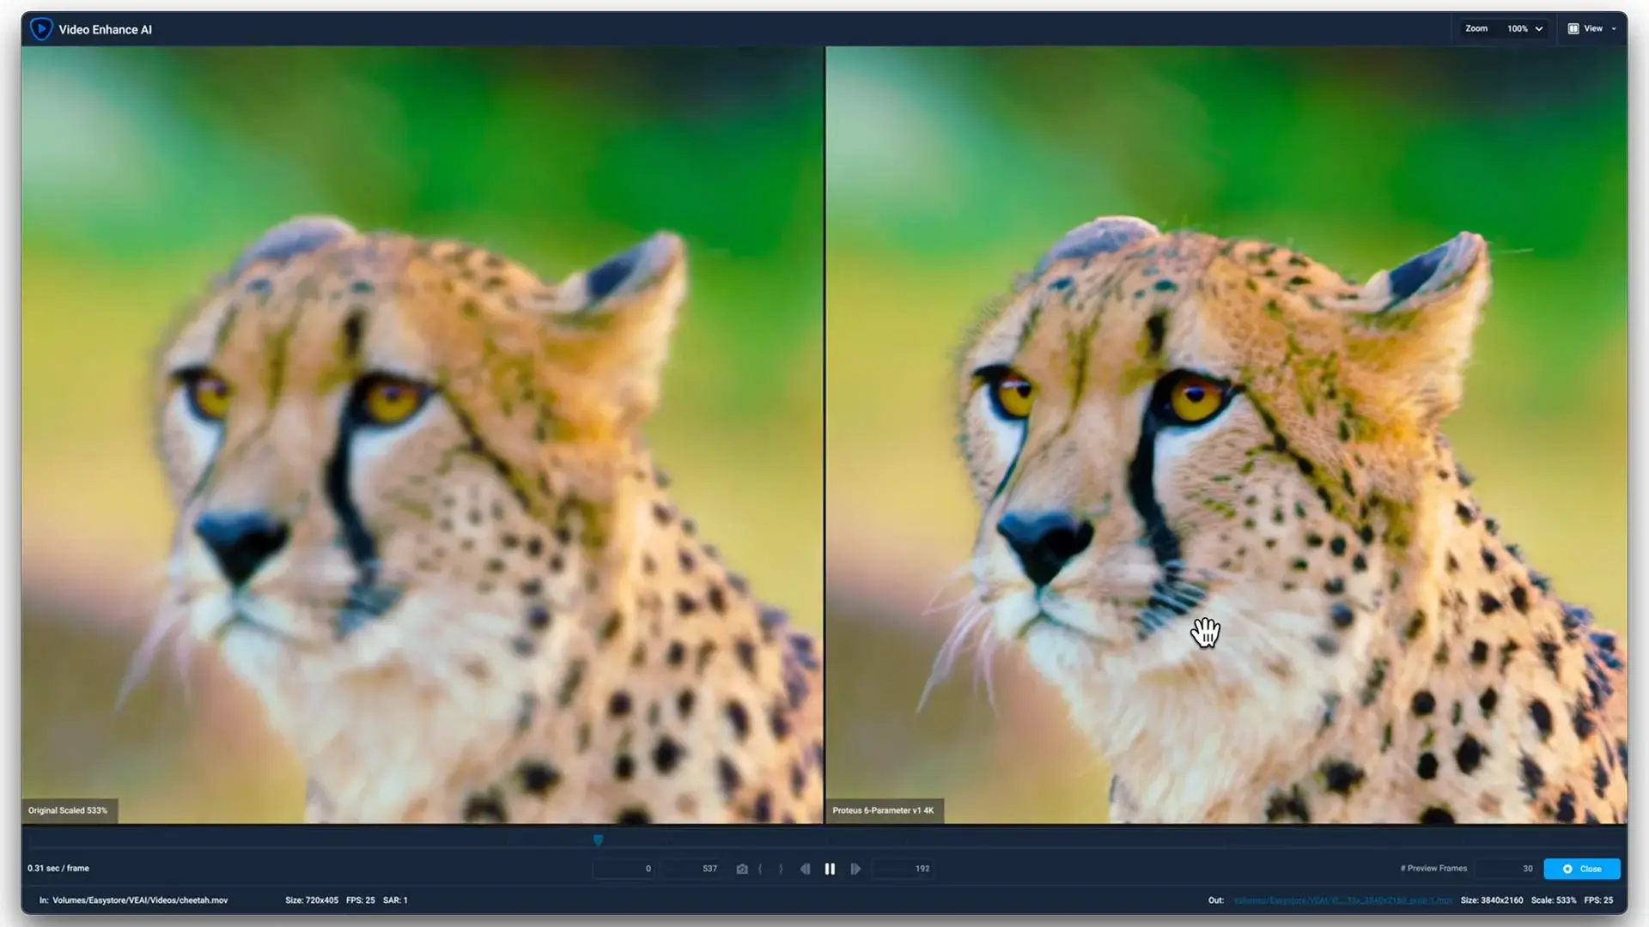This screenshot has width=1649, height=927.
Task: Open the Out file path link
Action: [1344, 900]
